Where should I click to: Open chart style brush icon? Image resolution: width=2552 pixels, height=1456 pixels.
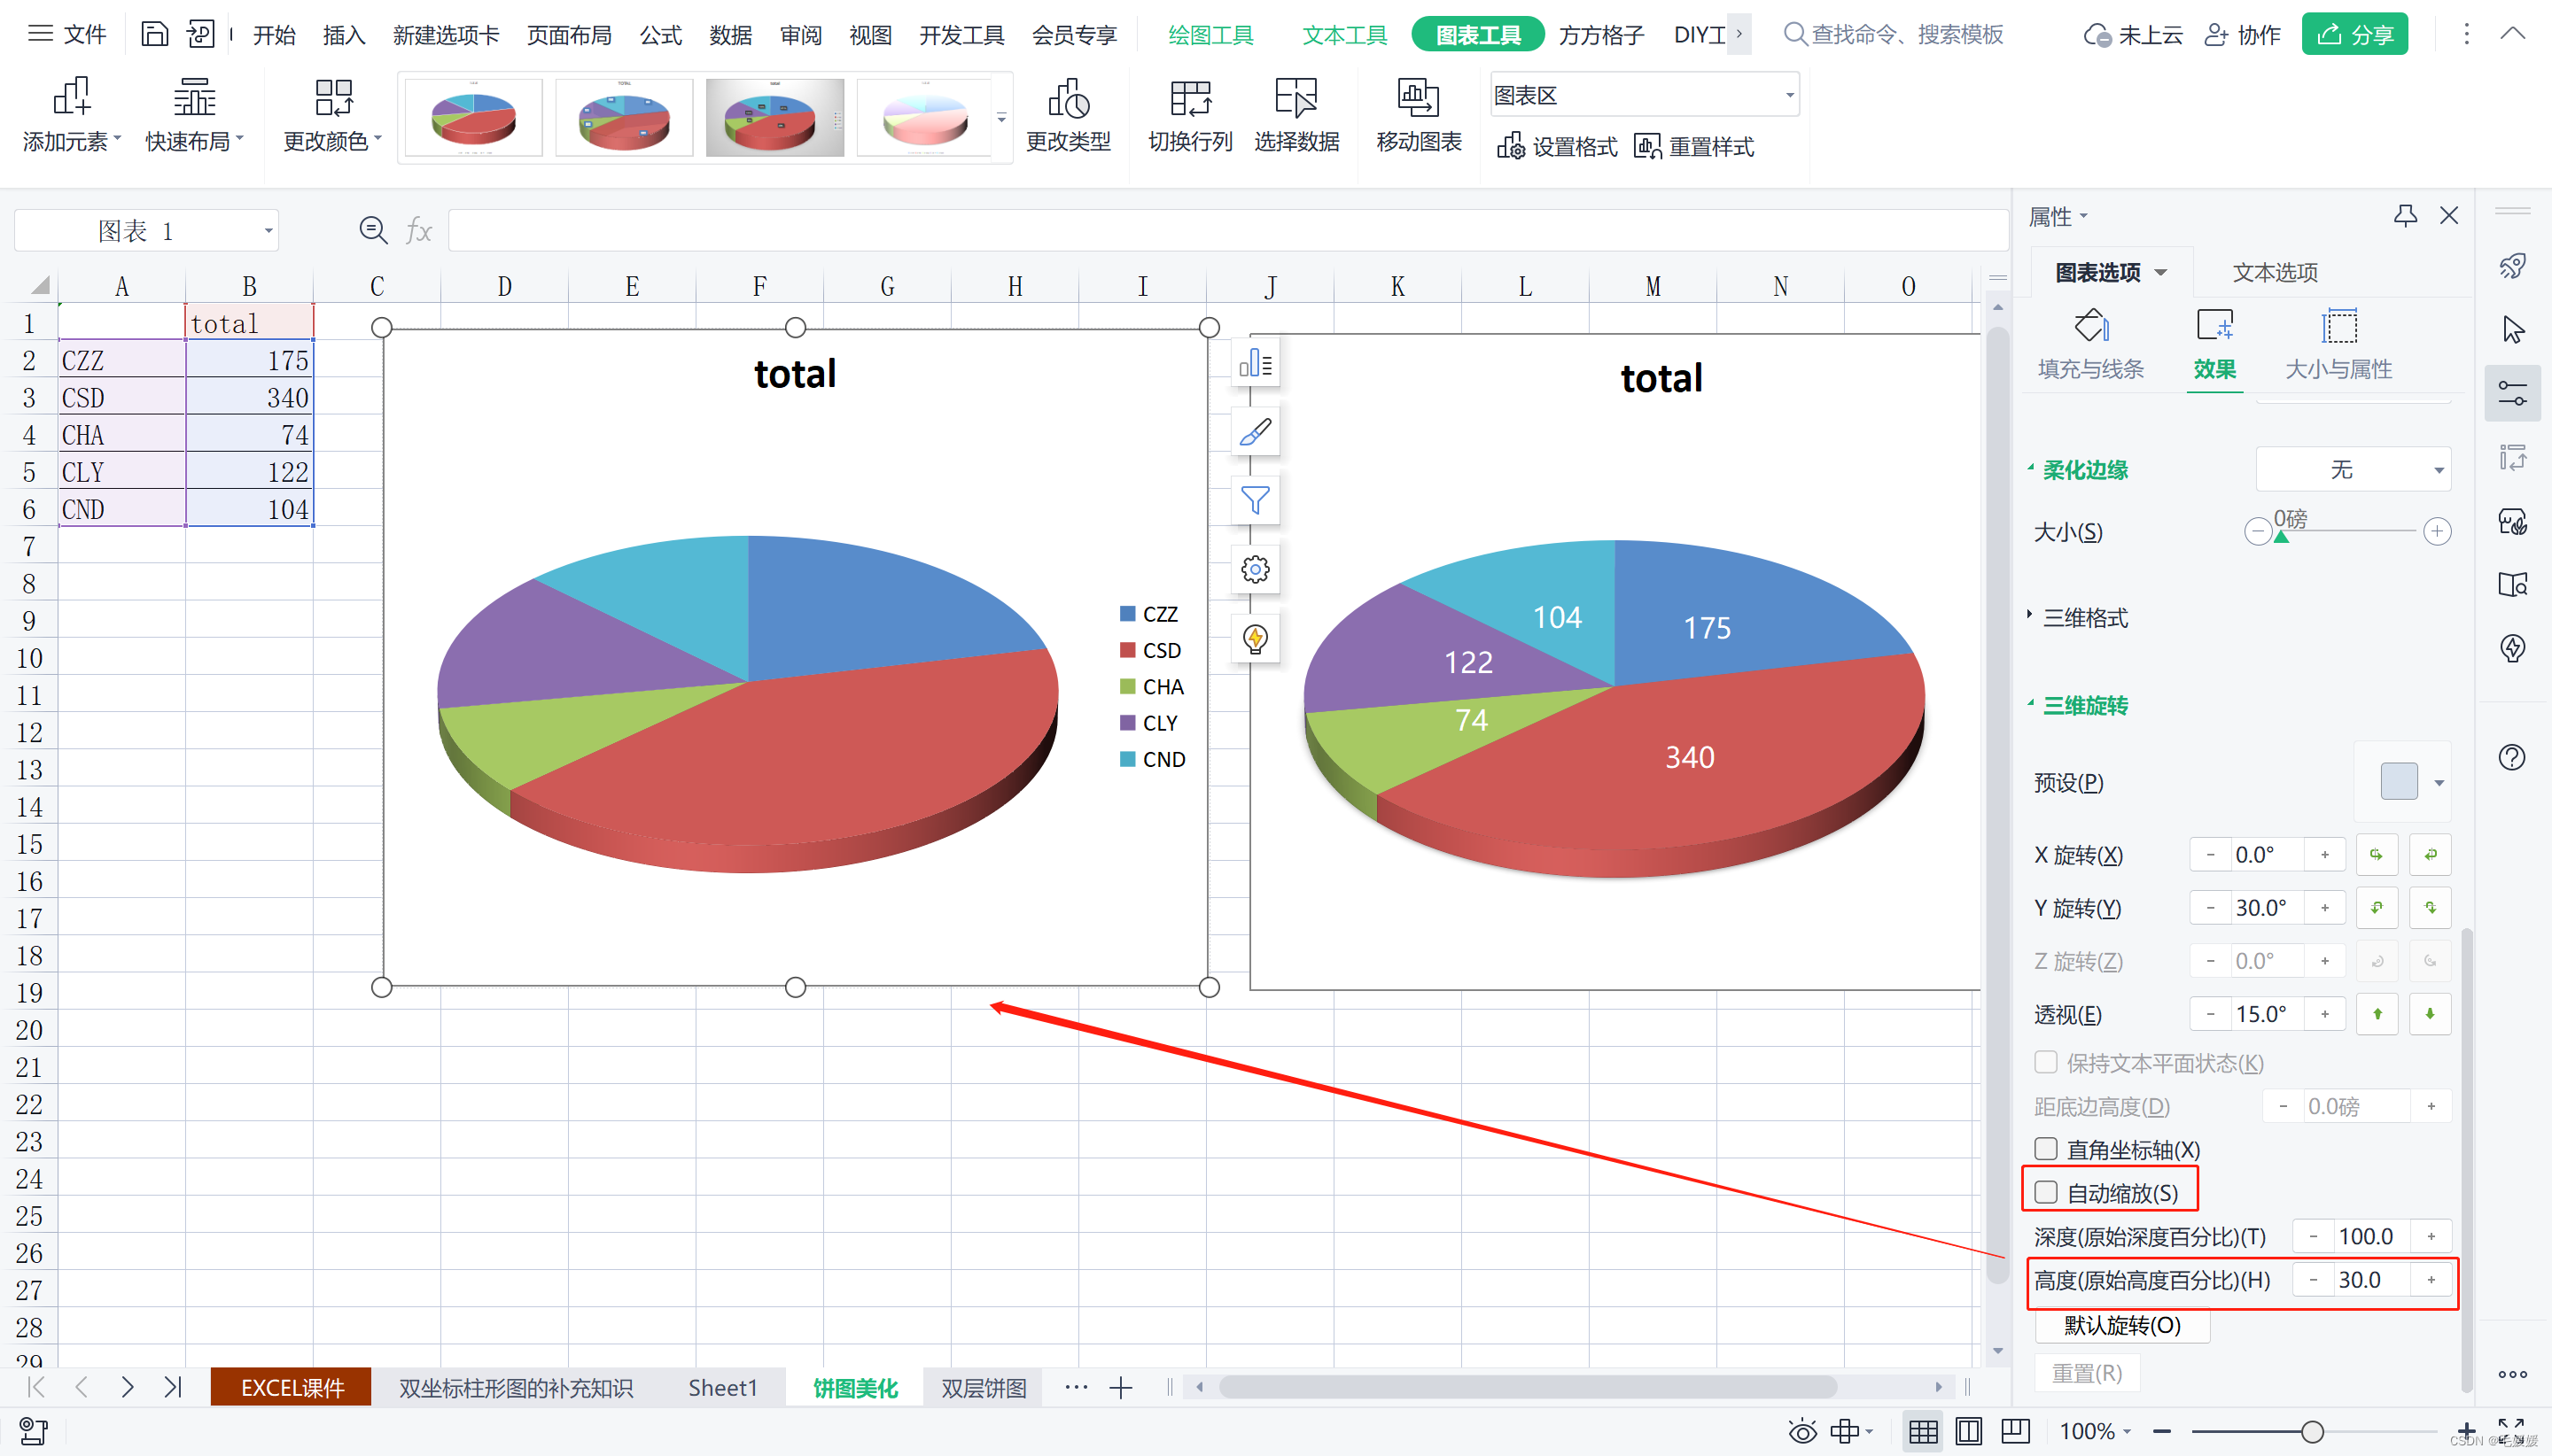click(x=1255, y=432)
